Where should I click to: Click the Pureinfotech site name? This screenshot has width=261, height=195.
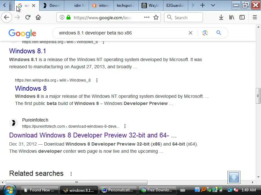pyautogui.click(x=35, y=120)
